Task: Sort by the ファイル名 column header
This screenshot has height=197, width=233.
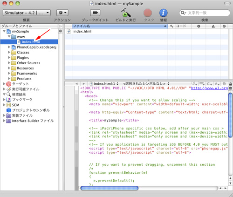Action: pos(120,26)
